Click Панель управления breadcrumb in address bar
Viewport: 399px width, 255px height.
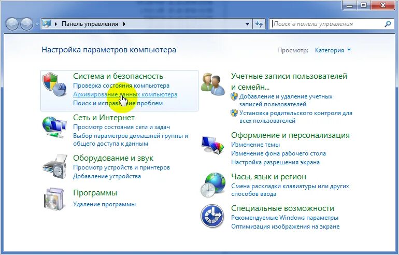tap(90, 24)
